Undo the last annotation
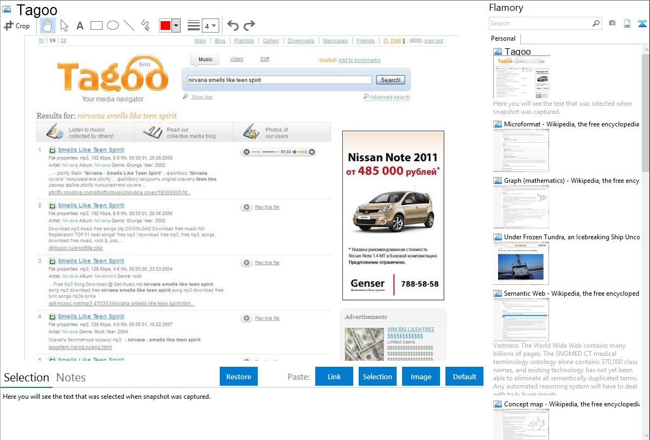 tap(233, 25)
